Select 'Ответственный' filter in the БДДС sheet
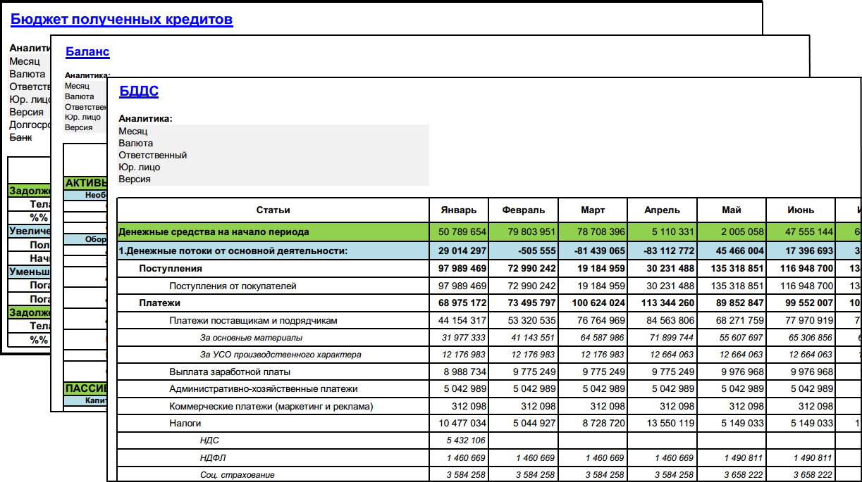 point(153,155)
